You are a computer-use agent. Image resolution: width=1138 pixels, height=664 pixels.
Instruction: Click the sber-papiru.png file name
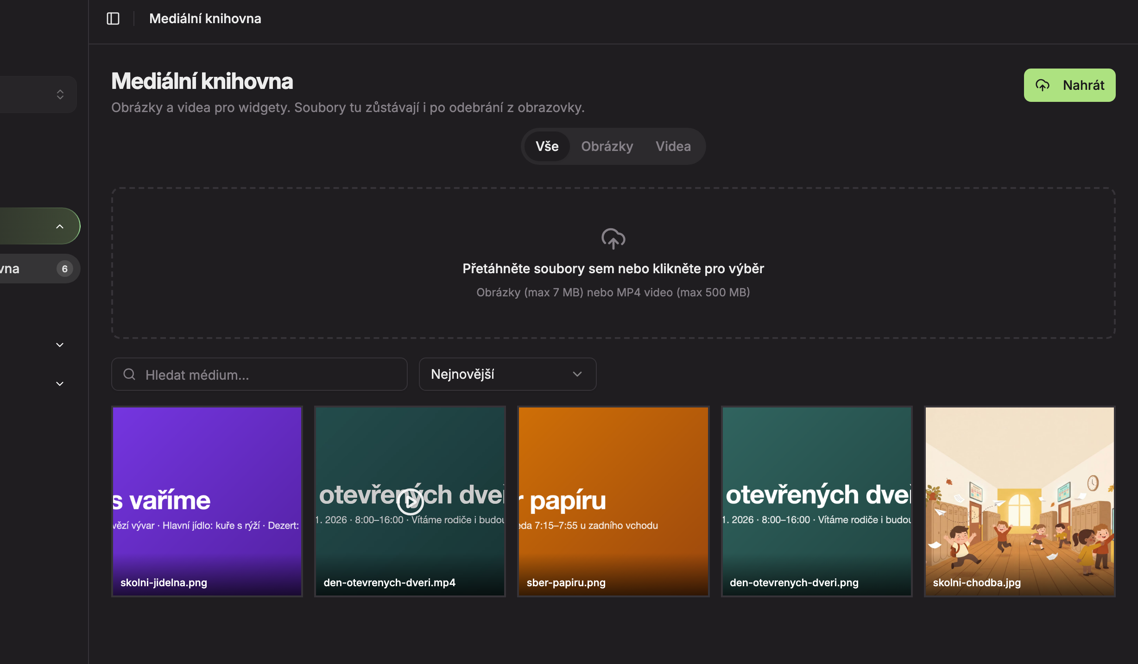point(566,583)
